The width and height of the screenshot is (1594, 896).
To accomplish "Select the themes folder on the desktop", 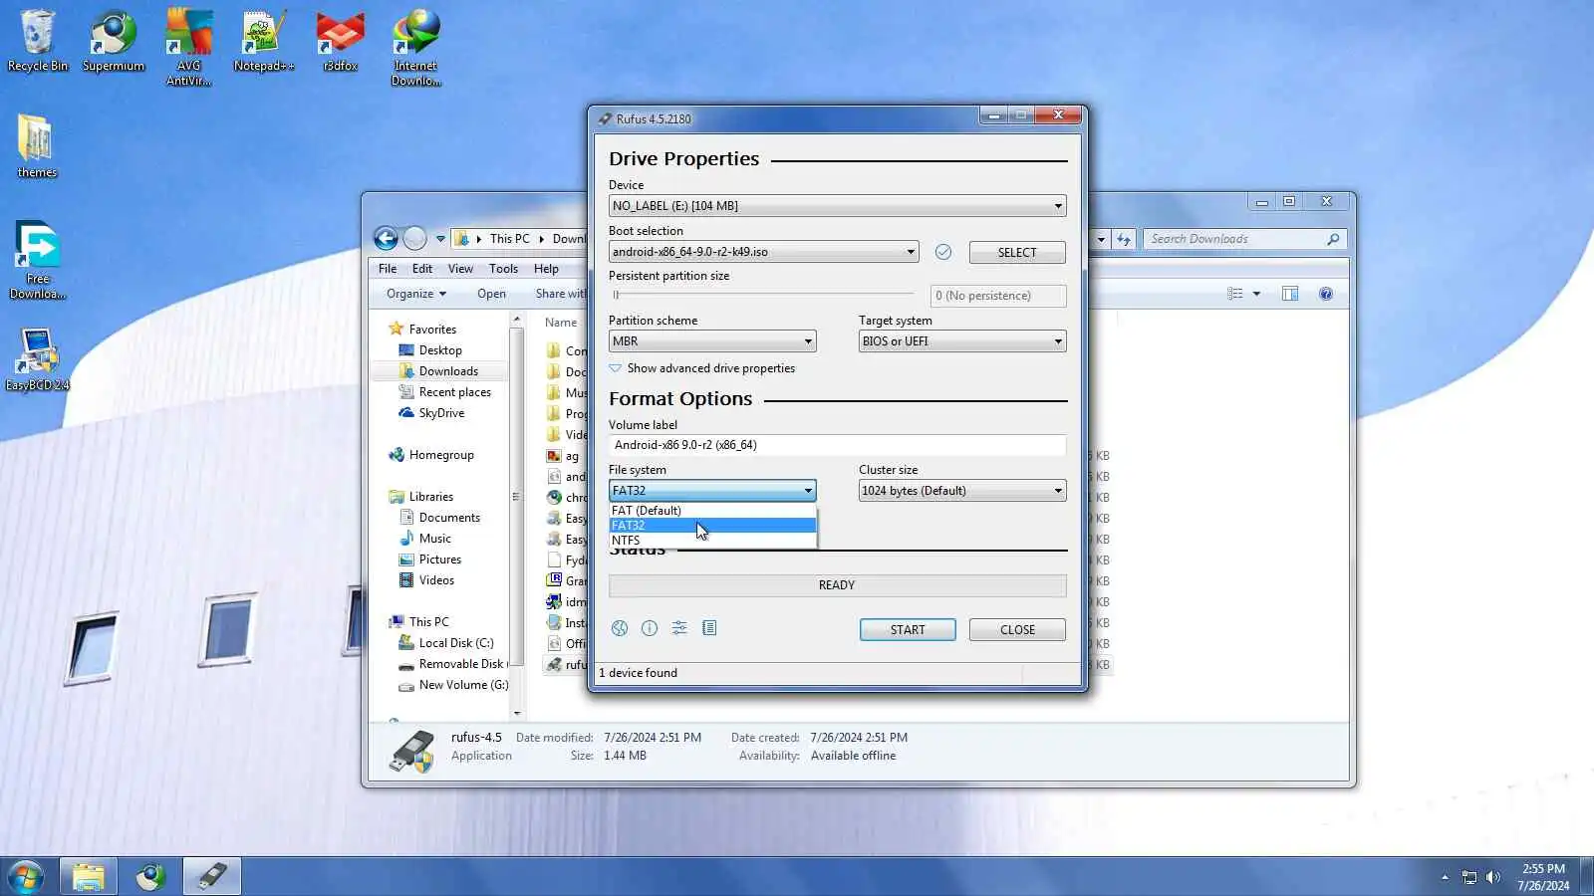I will click(x=37, y=146).
